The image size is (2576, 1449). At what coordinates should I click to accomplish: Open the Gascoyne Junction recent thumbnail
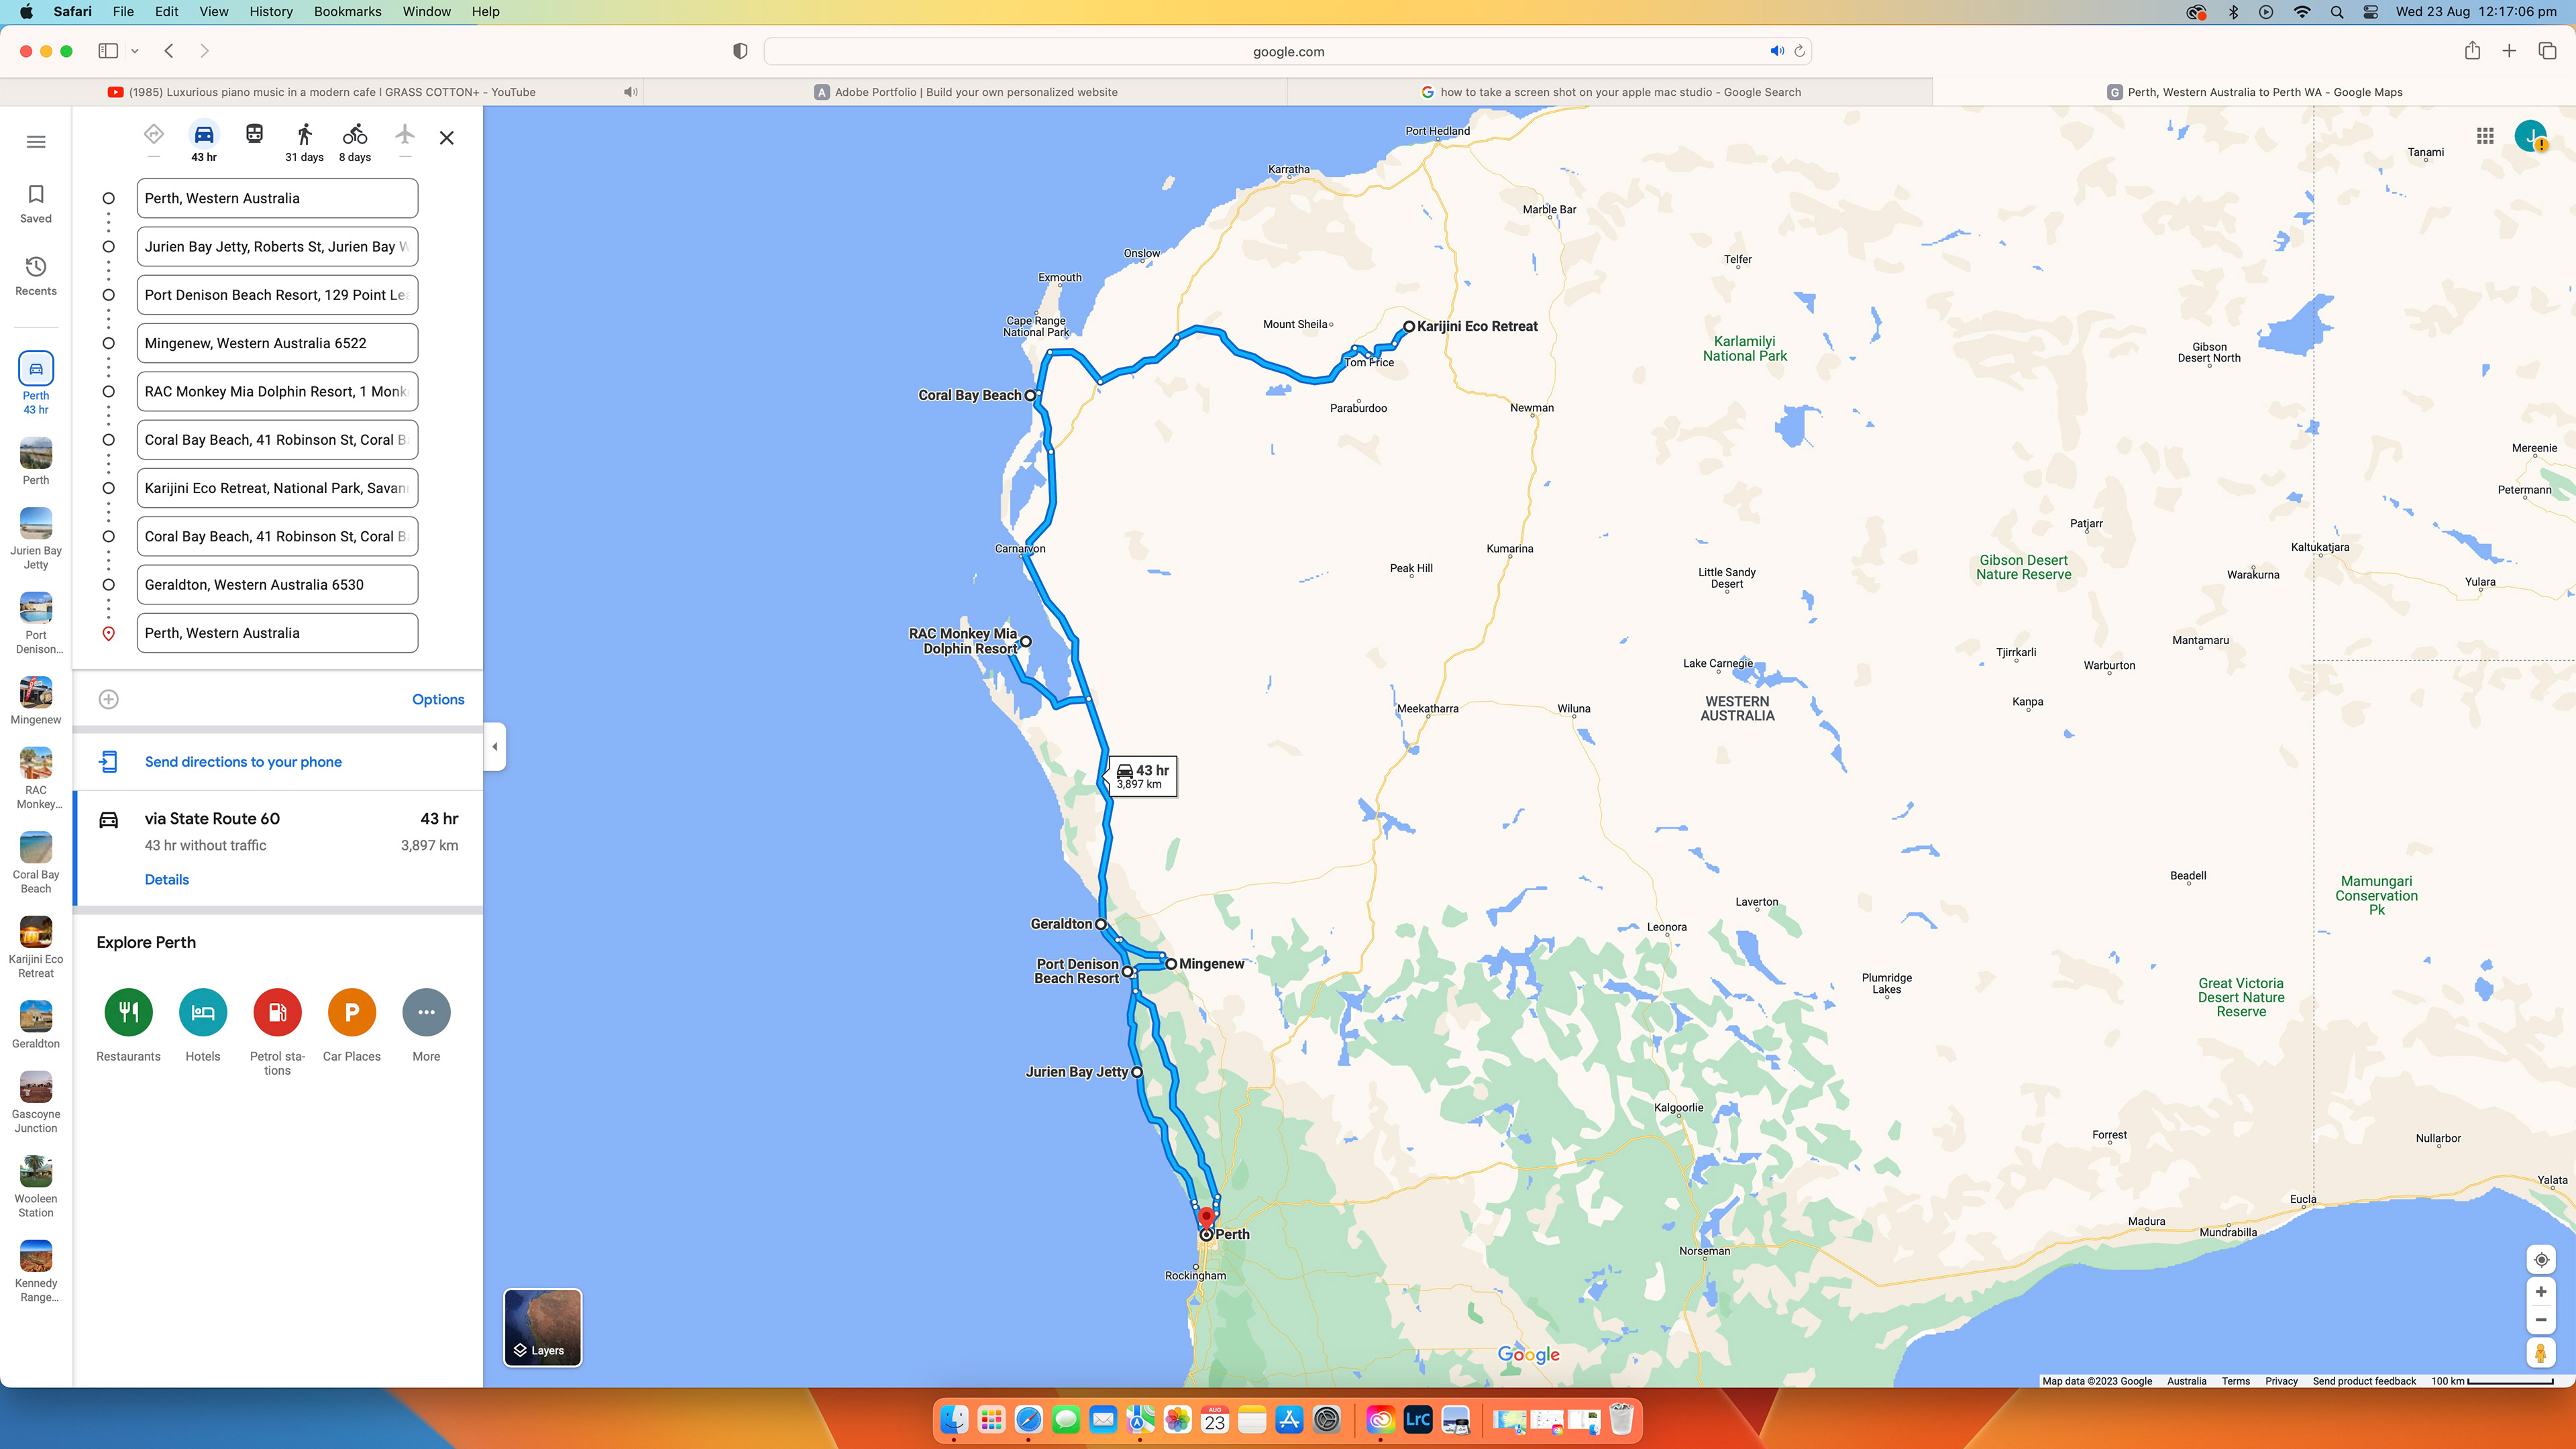36,1103
